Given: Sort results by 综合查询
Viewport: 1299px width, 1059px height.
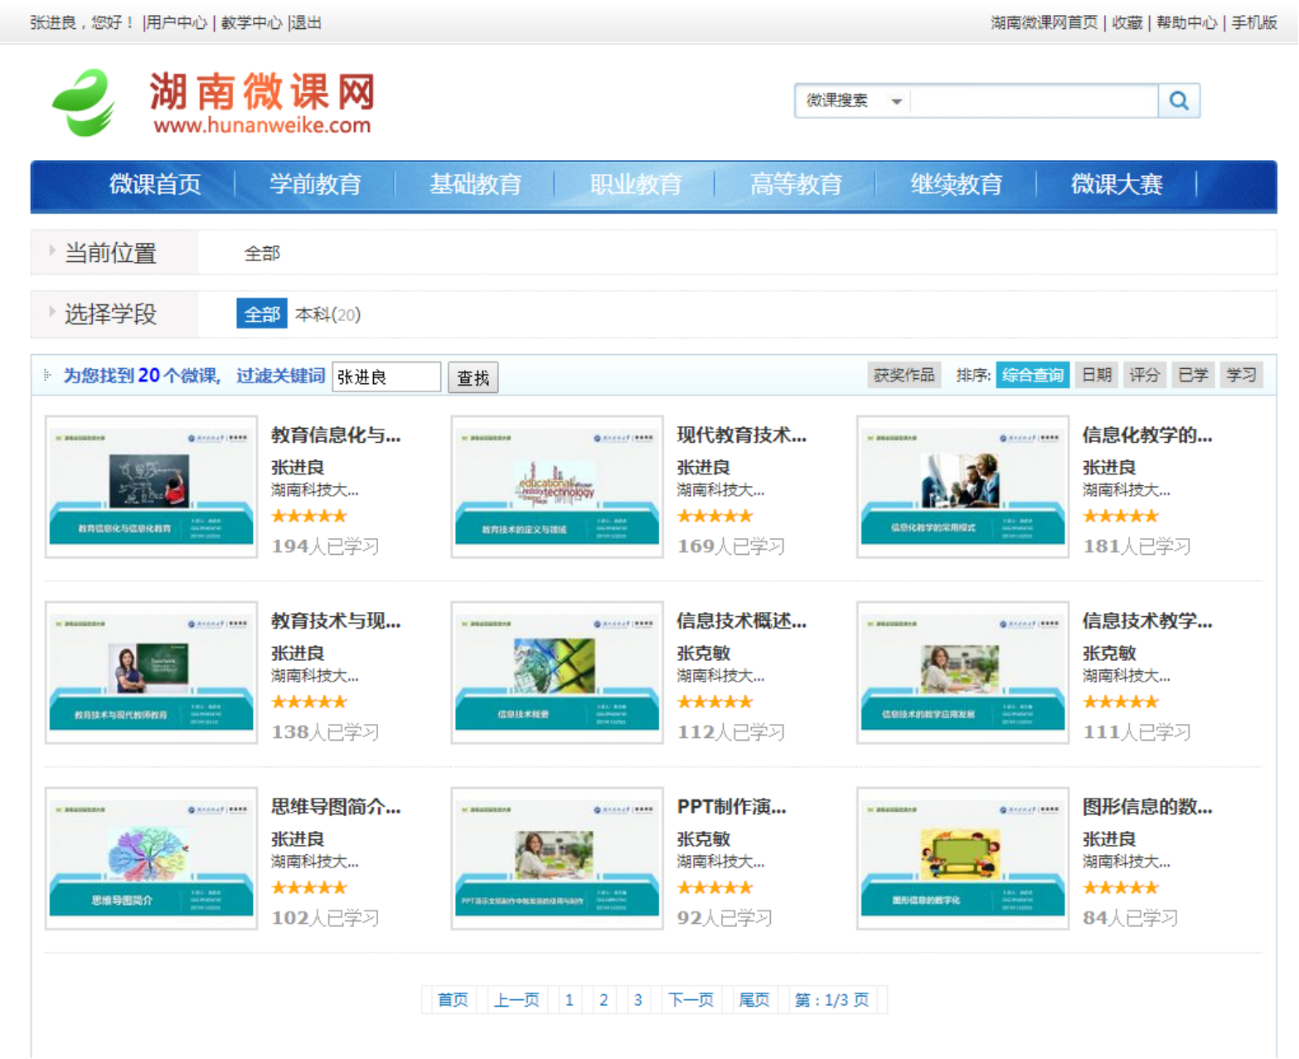Looking at the screenshot, I should [x=1032, y=375].
